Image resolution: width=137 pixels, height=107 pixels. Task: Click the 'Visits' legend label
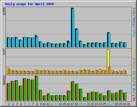point(134,53)
